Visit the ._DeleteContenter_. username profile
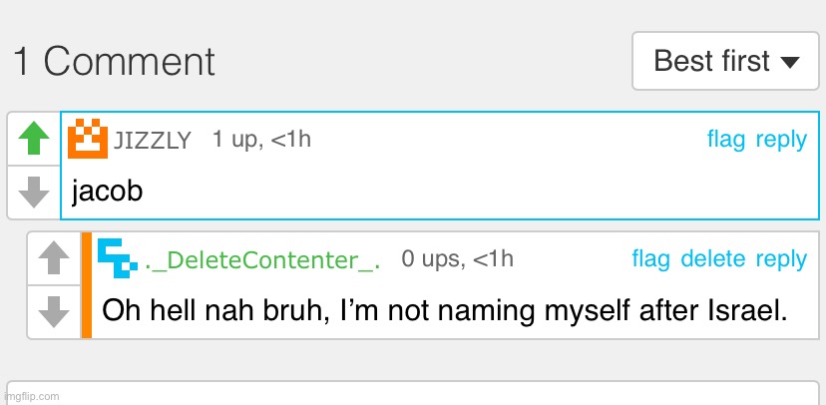 click(262, 260)
